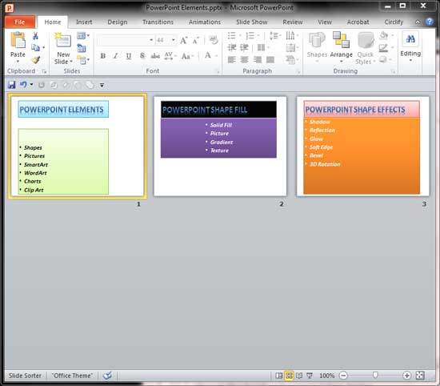Click the Shapes gallery icon

point(317,40)
